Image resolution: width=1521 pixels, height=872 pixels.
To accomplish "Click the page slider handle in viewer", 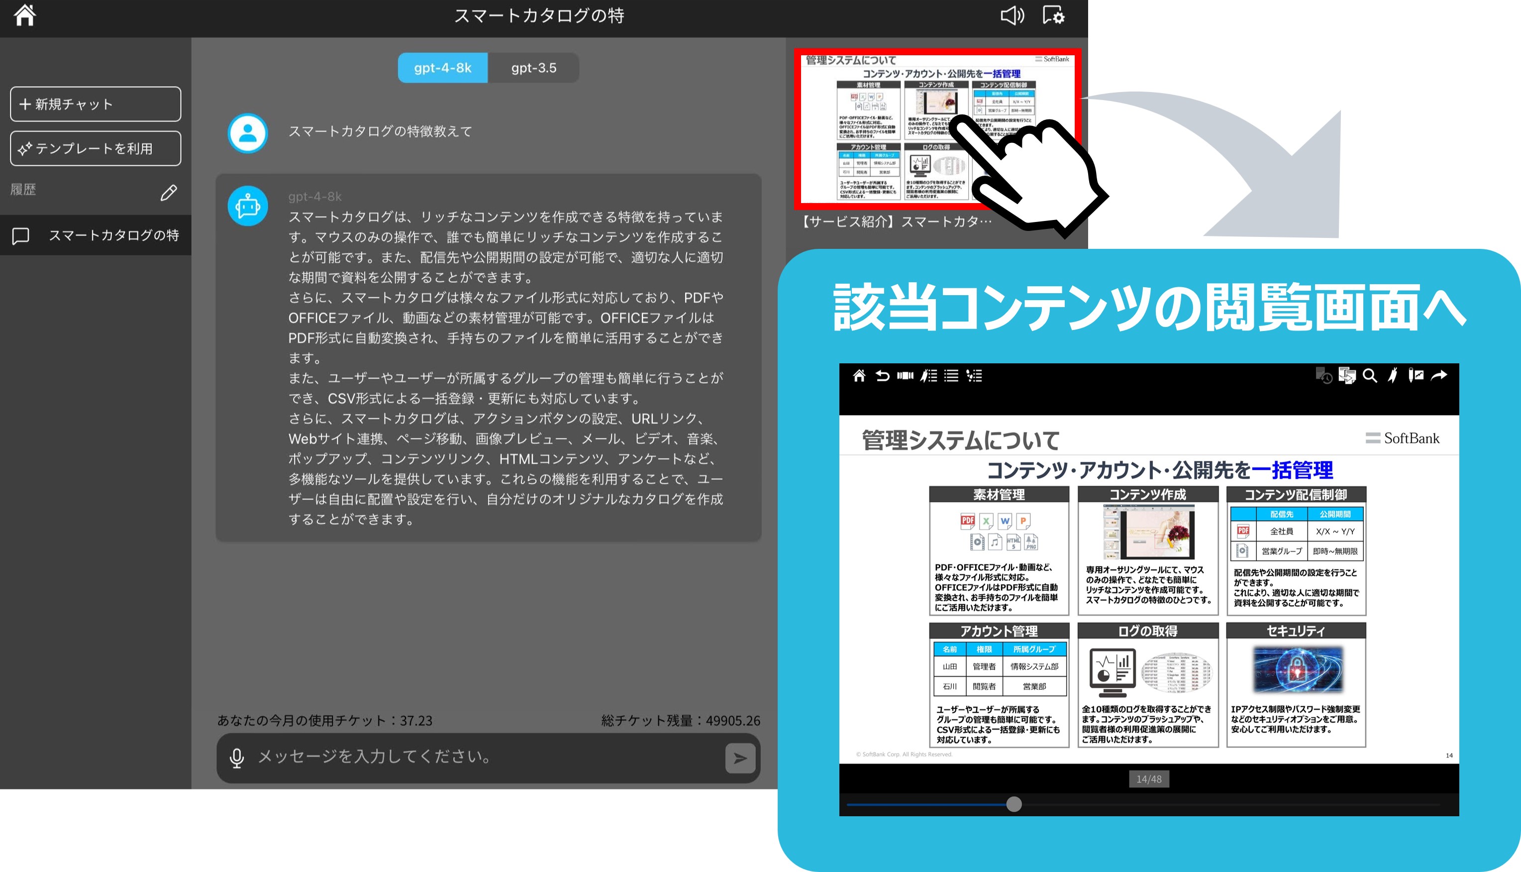I will 1014,804.
